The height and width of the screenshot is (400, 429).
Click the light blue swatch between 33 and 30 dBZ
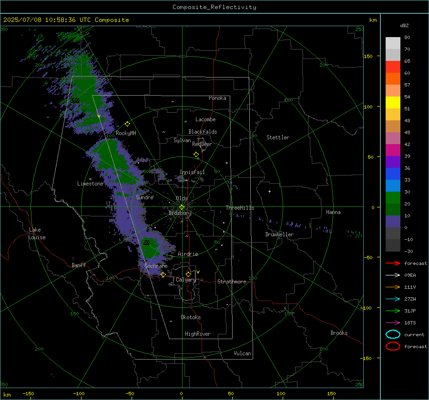point(393,185)
